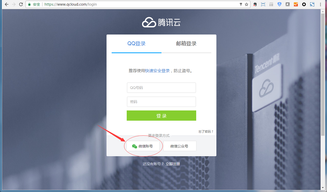Open the blue shield extension
This screenshot has height=192, width=327.
coord(279,4)
